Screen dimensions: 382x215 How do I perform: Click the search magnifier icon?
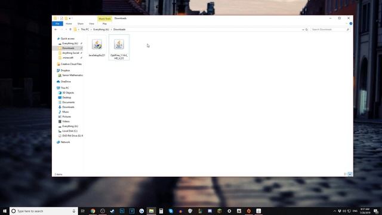coord(347,29)
